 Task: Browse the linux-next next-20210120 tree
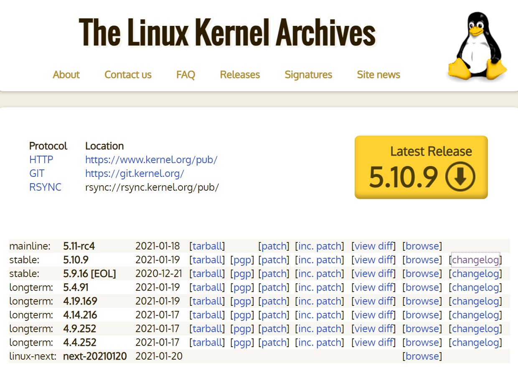click(x=422, y=356)
